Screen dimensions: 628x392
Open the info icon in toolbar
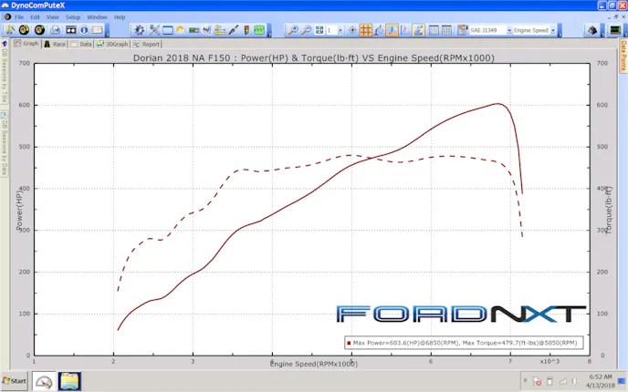[83, 30]
